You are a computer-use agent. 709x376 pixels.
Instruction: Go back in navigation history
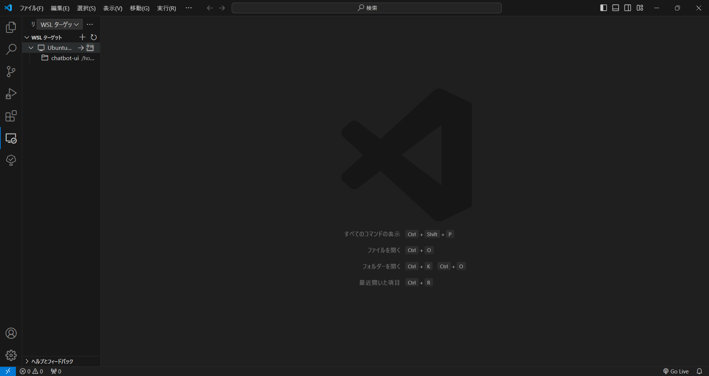209,8
